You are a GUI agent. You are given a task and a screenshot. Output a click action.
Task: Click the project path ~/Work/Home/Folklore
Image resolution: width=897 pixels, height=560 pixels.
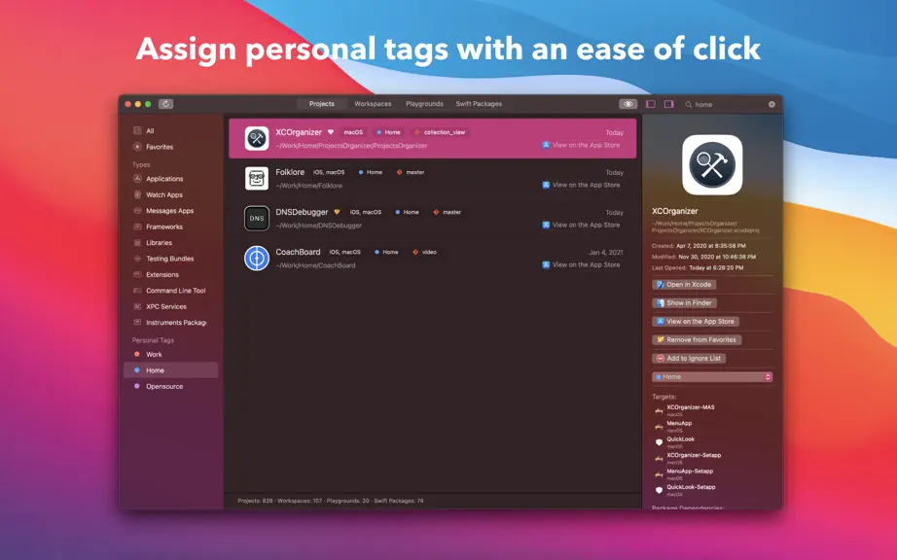[309, 186]
